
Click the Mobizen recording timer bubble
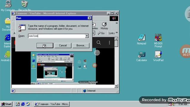coord(185,51)
